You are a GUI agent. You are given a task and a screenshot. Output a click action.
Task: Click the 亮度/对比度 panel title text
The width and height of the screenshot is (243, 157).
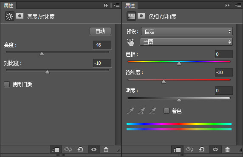coord(41,17)
